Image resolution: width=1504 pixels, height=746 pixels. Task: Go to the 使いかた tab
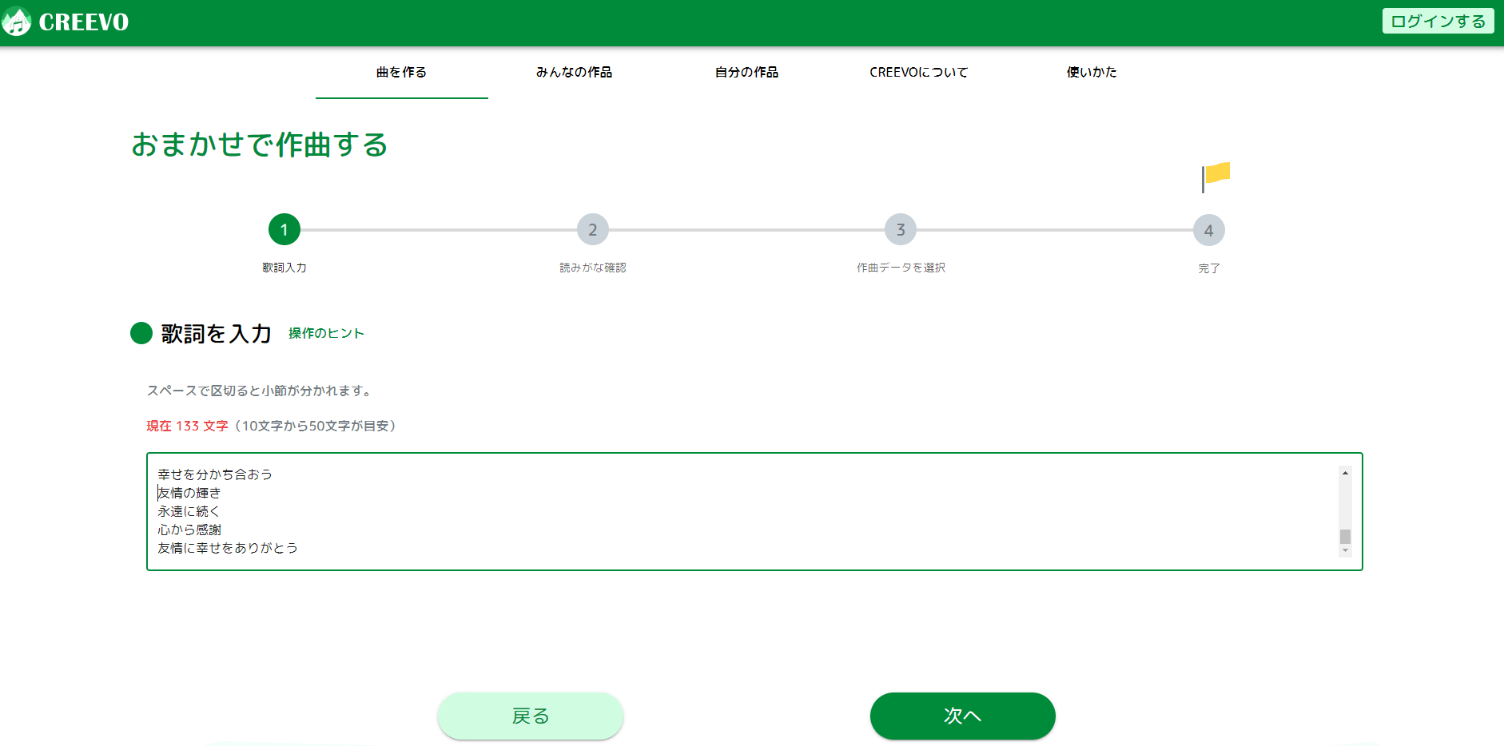pyautogui.click(x=1092, y=72)
